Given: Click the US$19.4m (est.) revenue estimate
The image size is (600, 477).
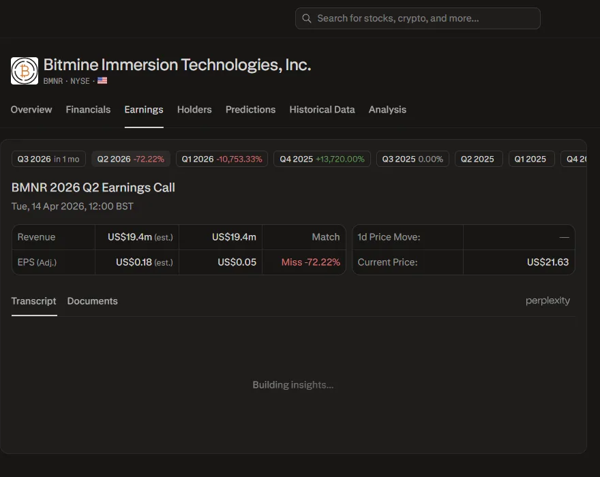Looking at the screenshot, I should [140, 237].
